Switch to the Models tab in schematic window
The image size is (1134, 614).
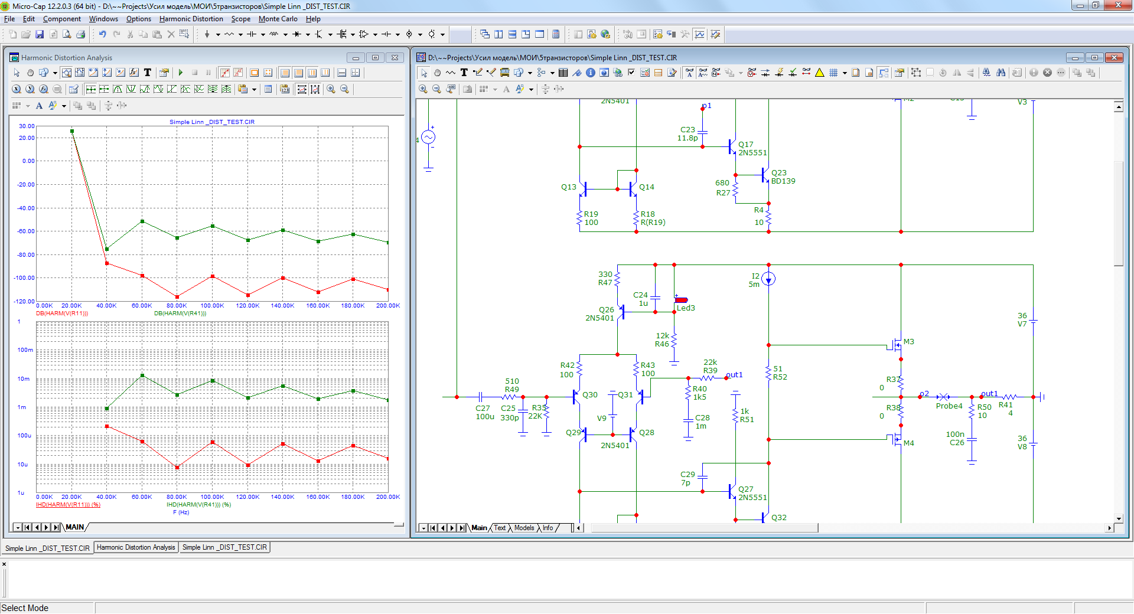click(x=524, y=528)
